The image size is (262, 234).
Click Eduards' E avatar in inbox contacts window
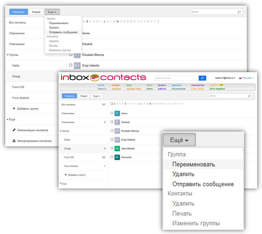click(x=117, y=122)
